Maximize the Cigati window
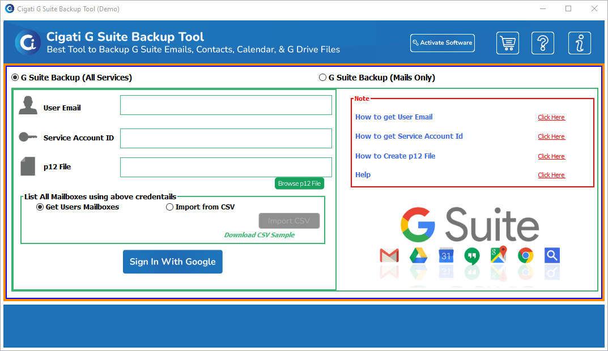The width and height of the screenshot is (608, 351). 568,8
